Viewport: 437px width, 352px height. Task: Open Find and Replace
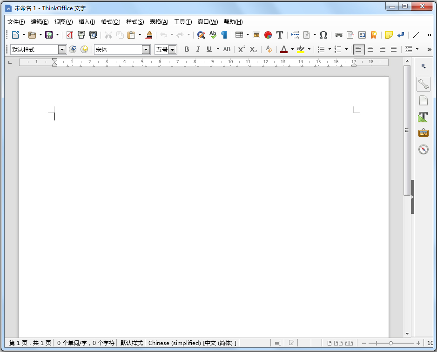pyautogui.click(x=201, y=35)
